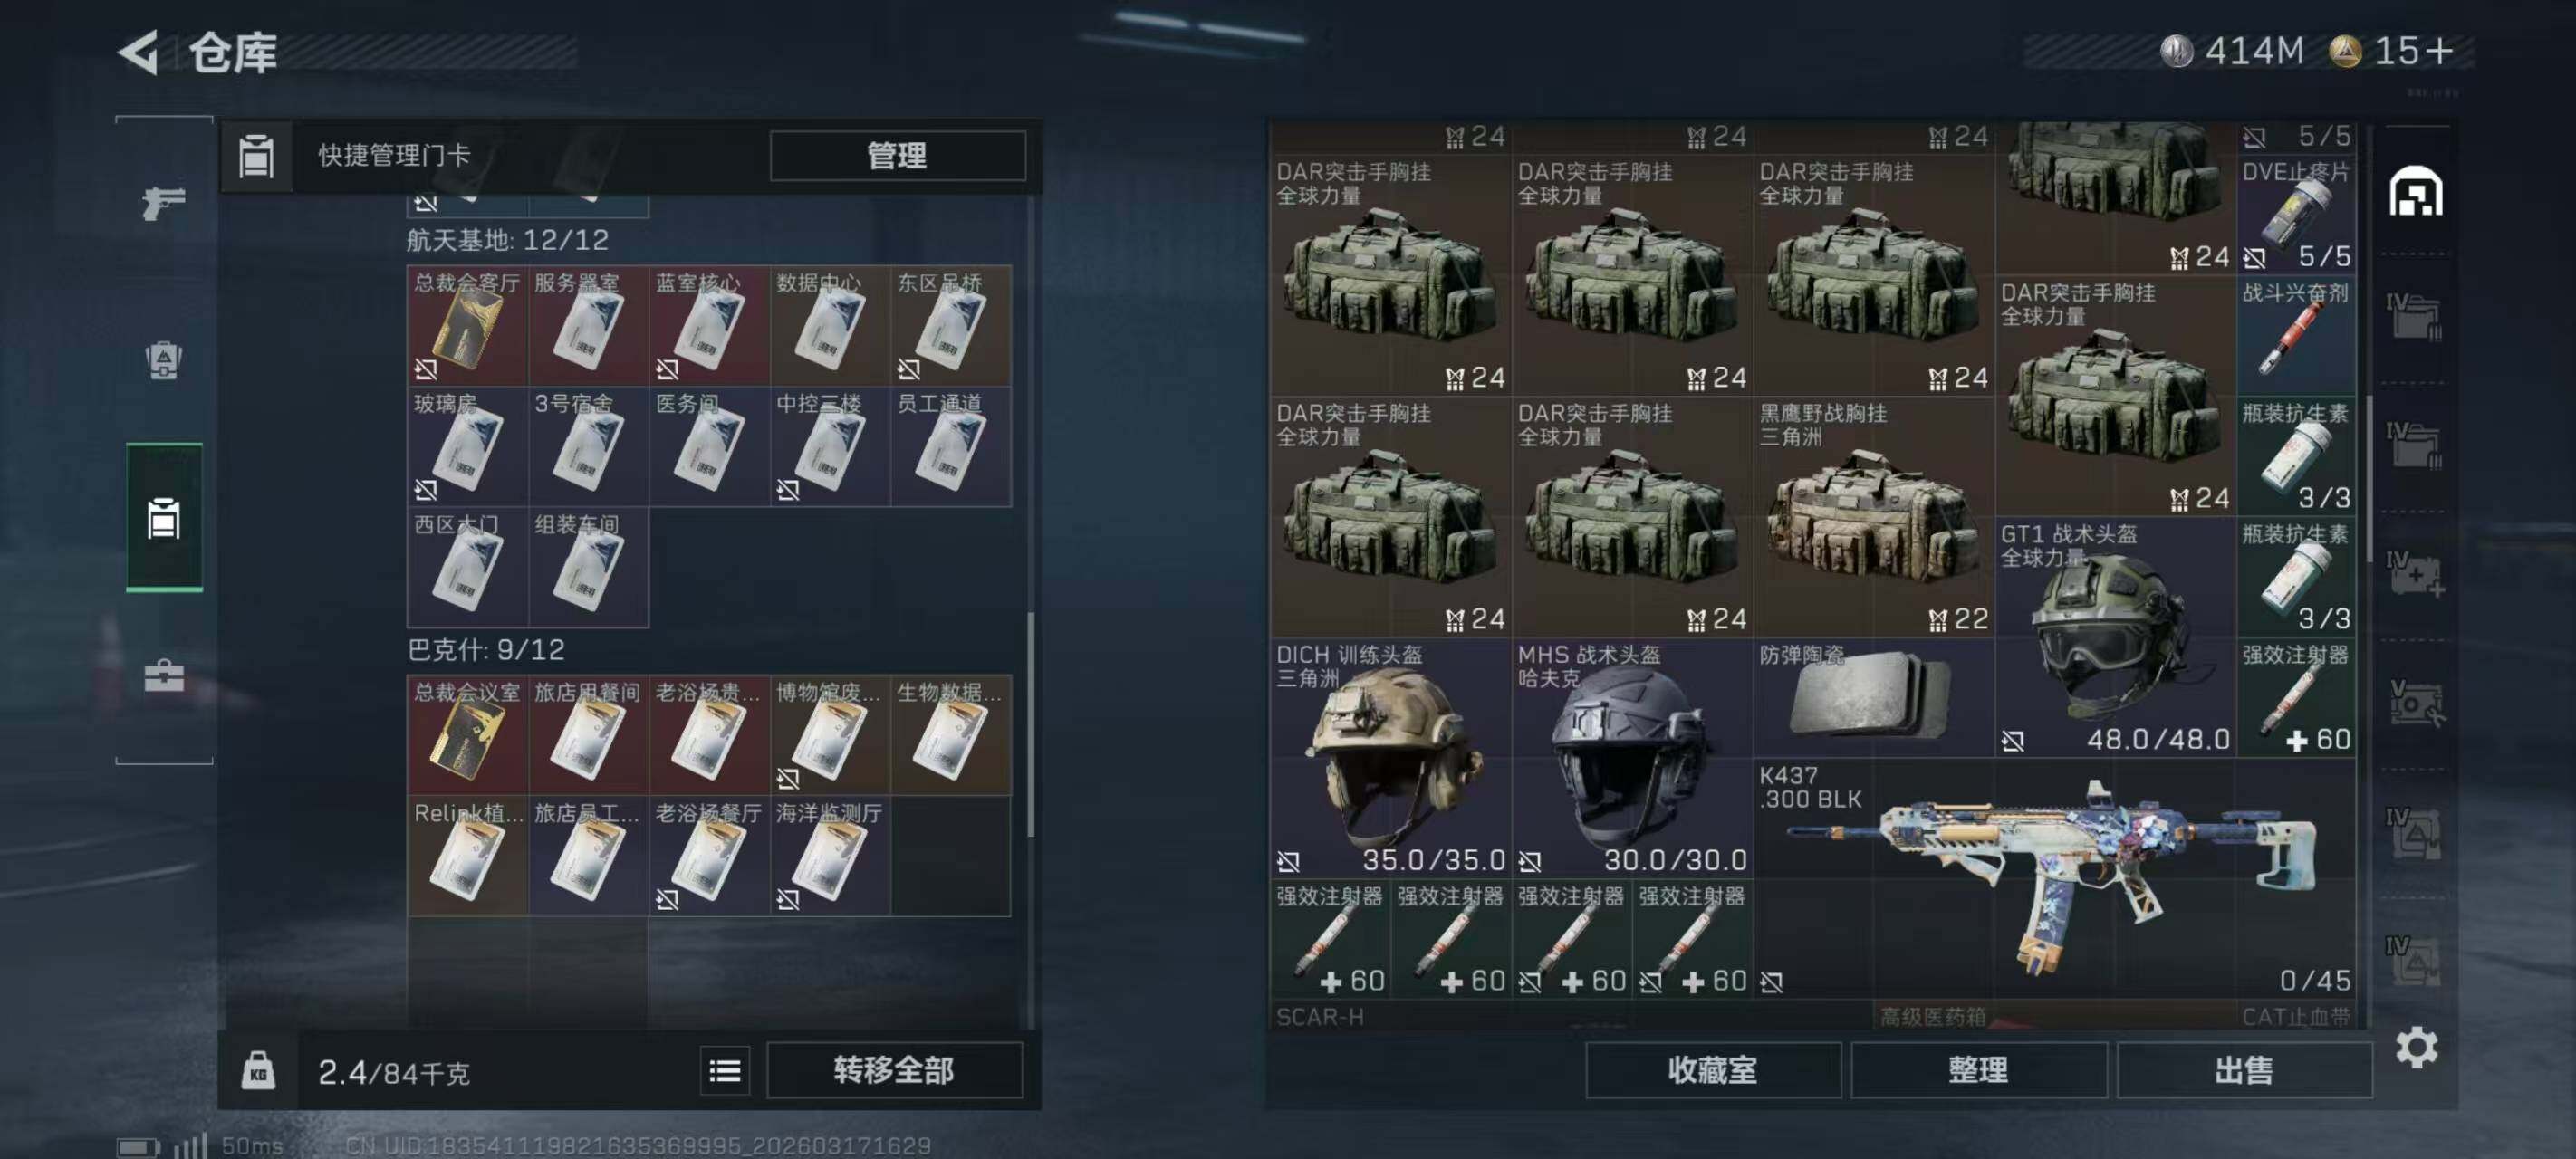2576x1159 pixels.
Task: Go back using the arrow beside 仓库
Action: click(x=140, y=52)
